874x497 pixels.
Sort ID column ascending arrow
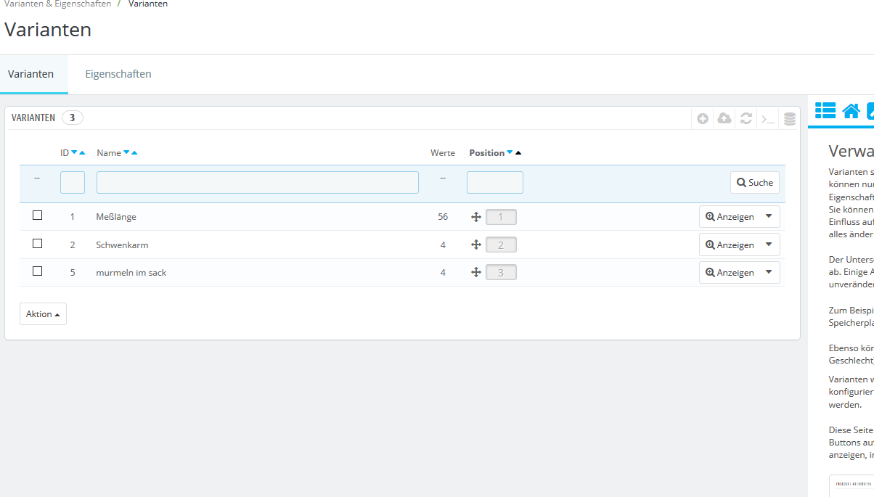click(82, 152)
